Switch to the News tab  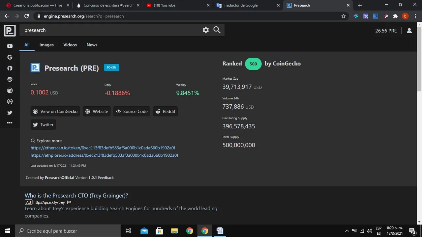click(x=92, y=45)
